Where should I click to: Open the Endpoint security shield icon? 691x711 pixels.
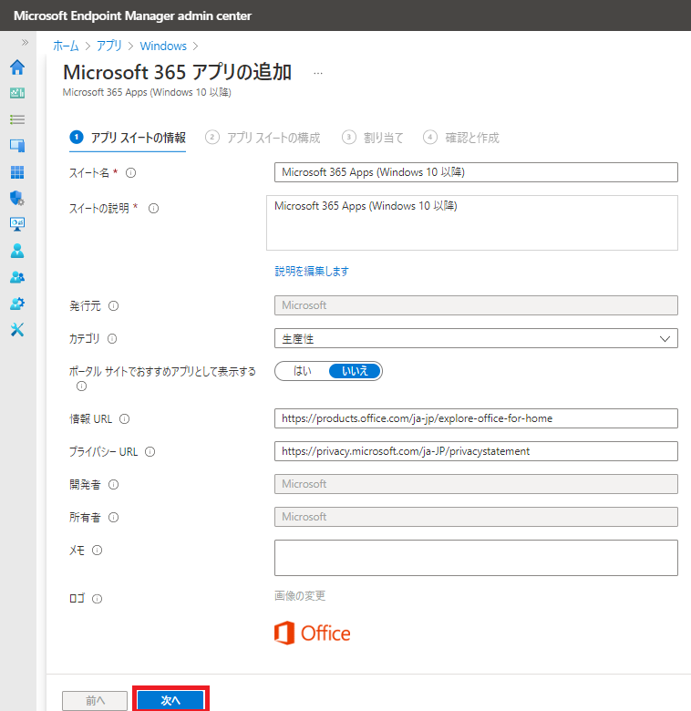(17, 198)
